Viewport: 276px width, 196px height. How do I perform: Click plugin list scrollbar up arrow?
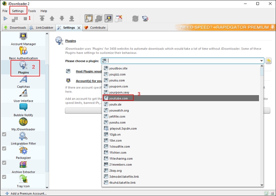click(262, 66)
